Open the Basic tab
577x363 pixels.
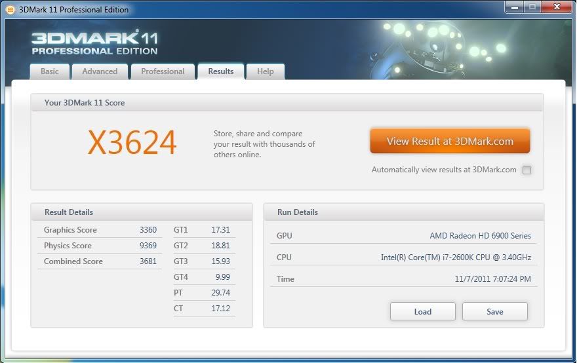point(50,71)
